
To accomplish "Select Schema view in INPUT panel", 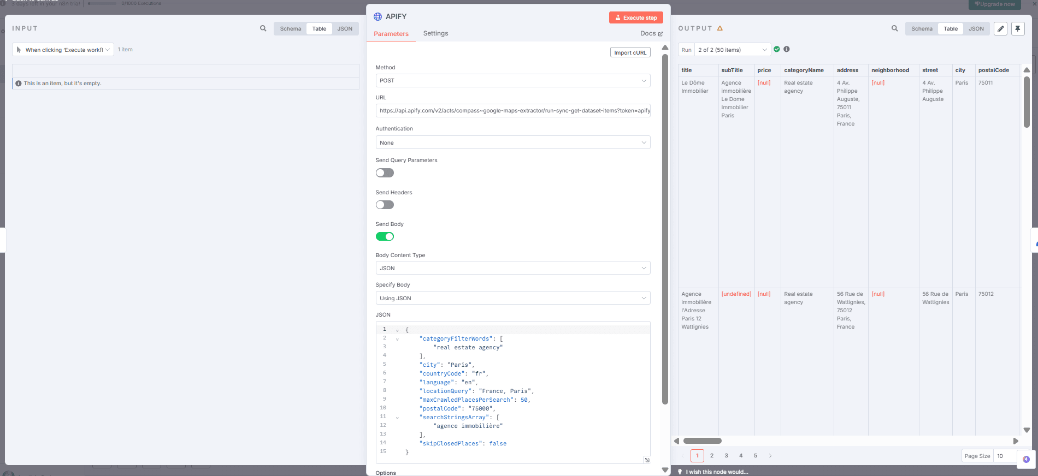I will pos(291,29).
